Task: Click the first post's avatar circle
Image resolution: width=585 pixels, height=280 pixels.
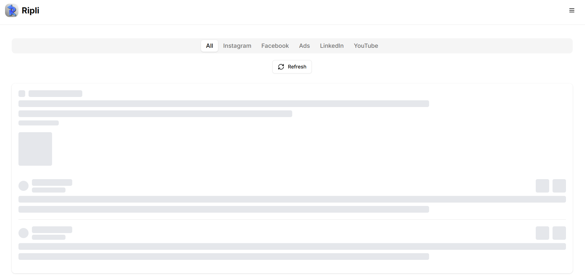Action: tap(24, 186)
